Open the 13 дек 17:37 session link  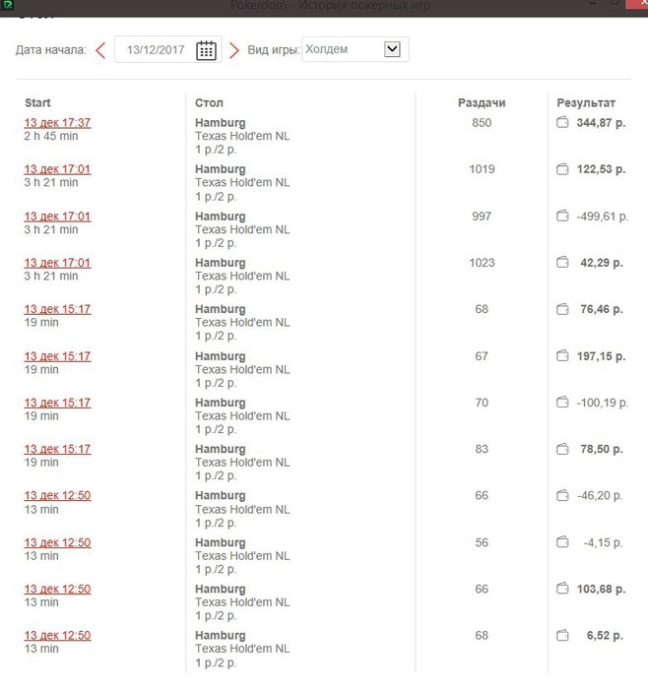coord(57,123)
